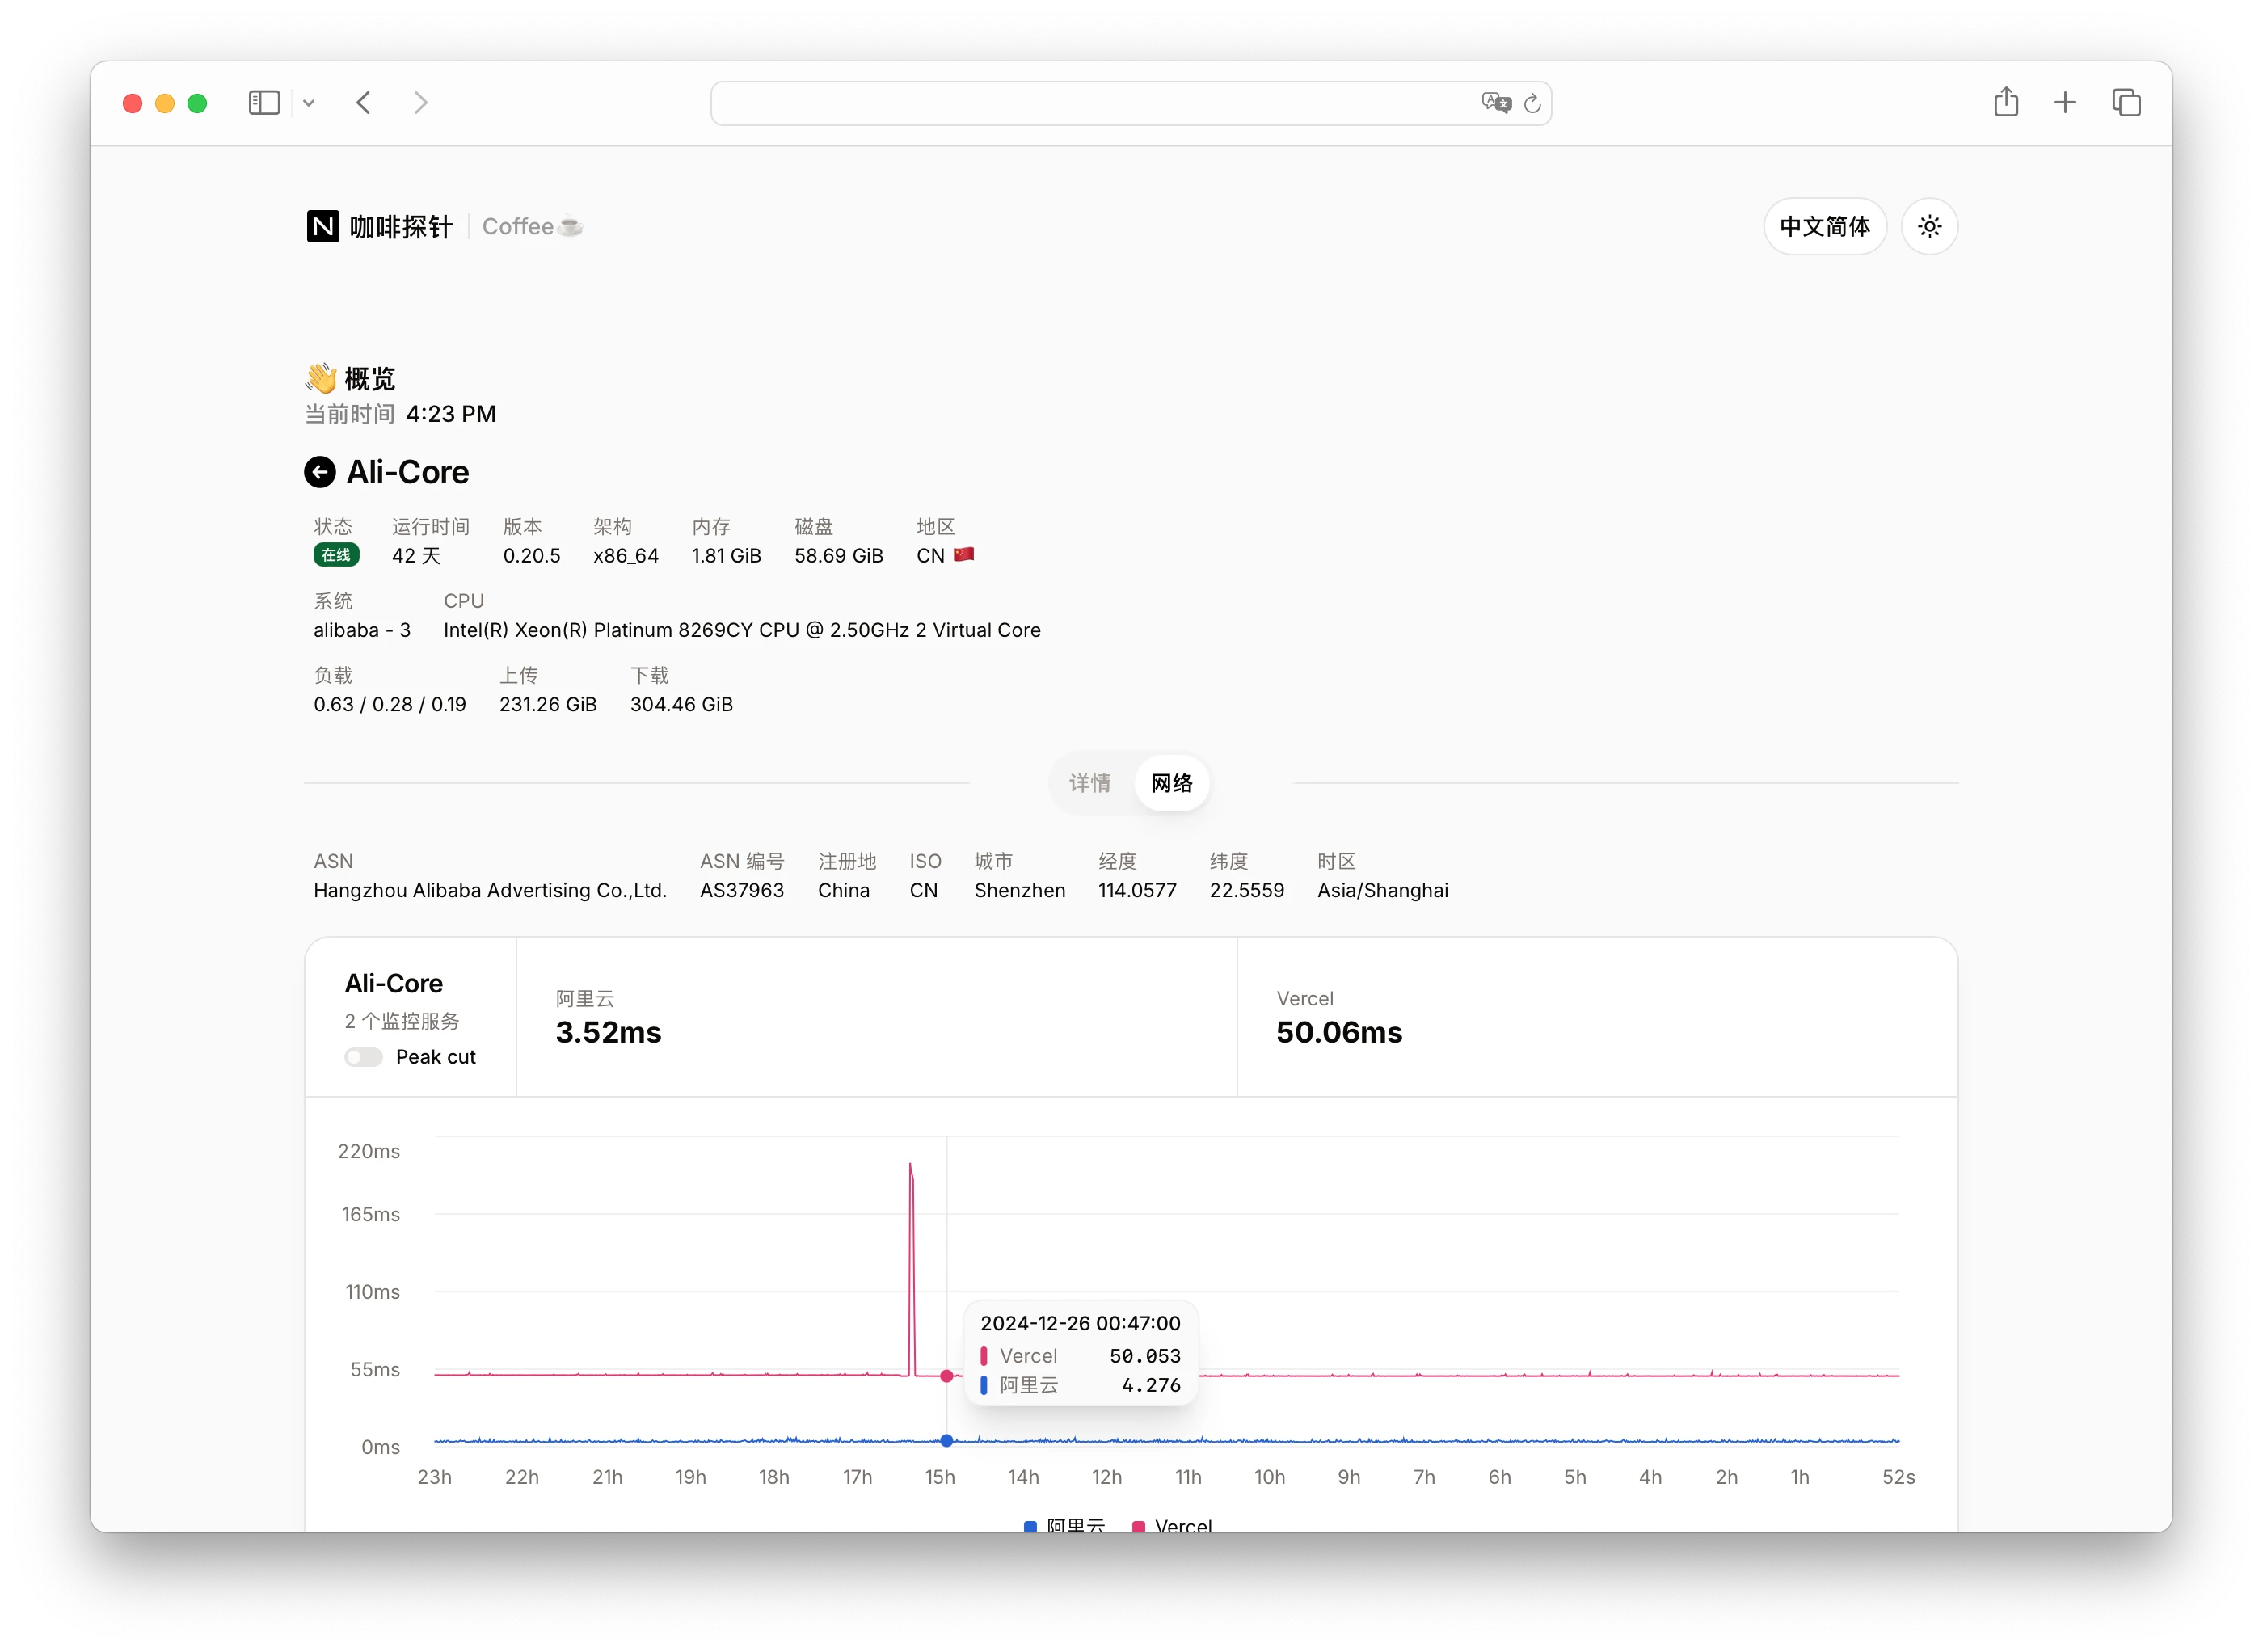This screenshot has width=2263, height=1652.
Task: Click the Safari share icon
Action: tap(2006, 103)
